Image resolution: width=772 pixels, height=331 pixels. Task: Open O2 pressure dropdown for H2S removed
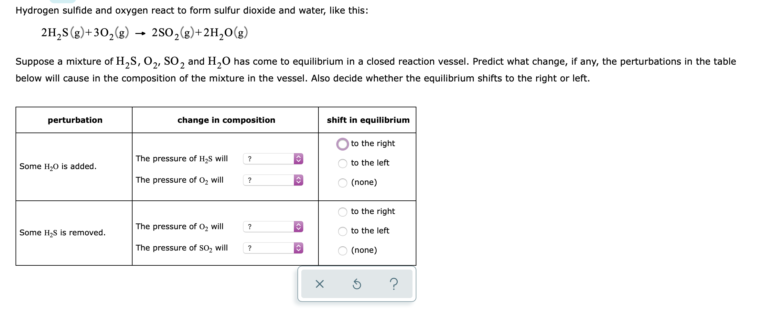[273, 227]
